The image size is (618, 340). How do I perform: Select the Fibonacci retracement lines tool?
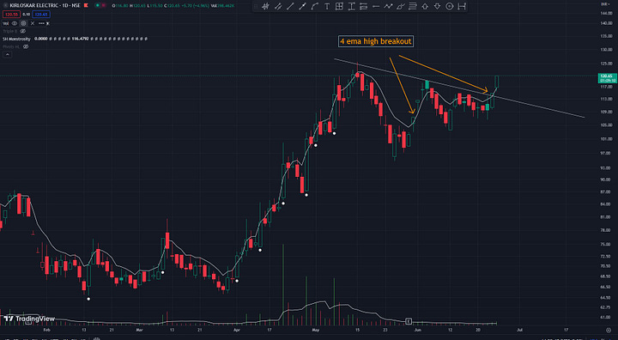point(413,6)
